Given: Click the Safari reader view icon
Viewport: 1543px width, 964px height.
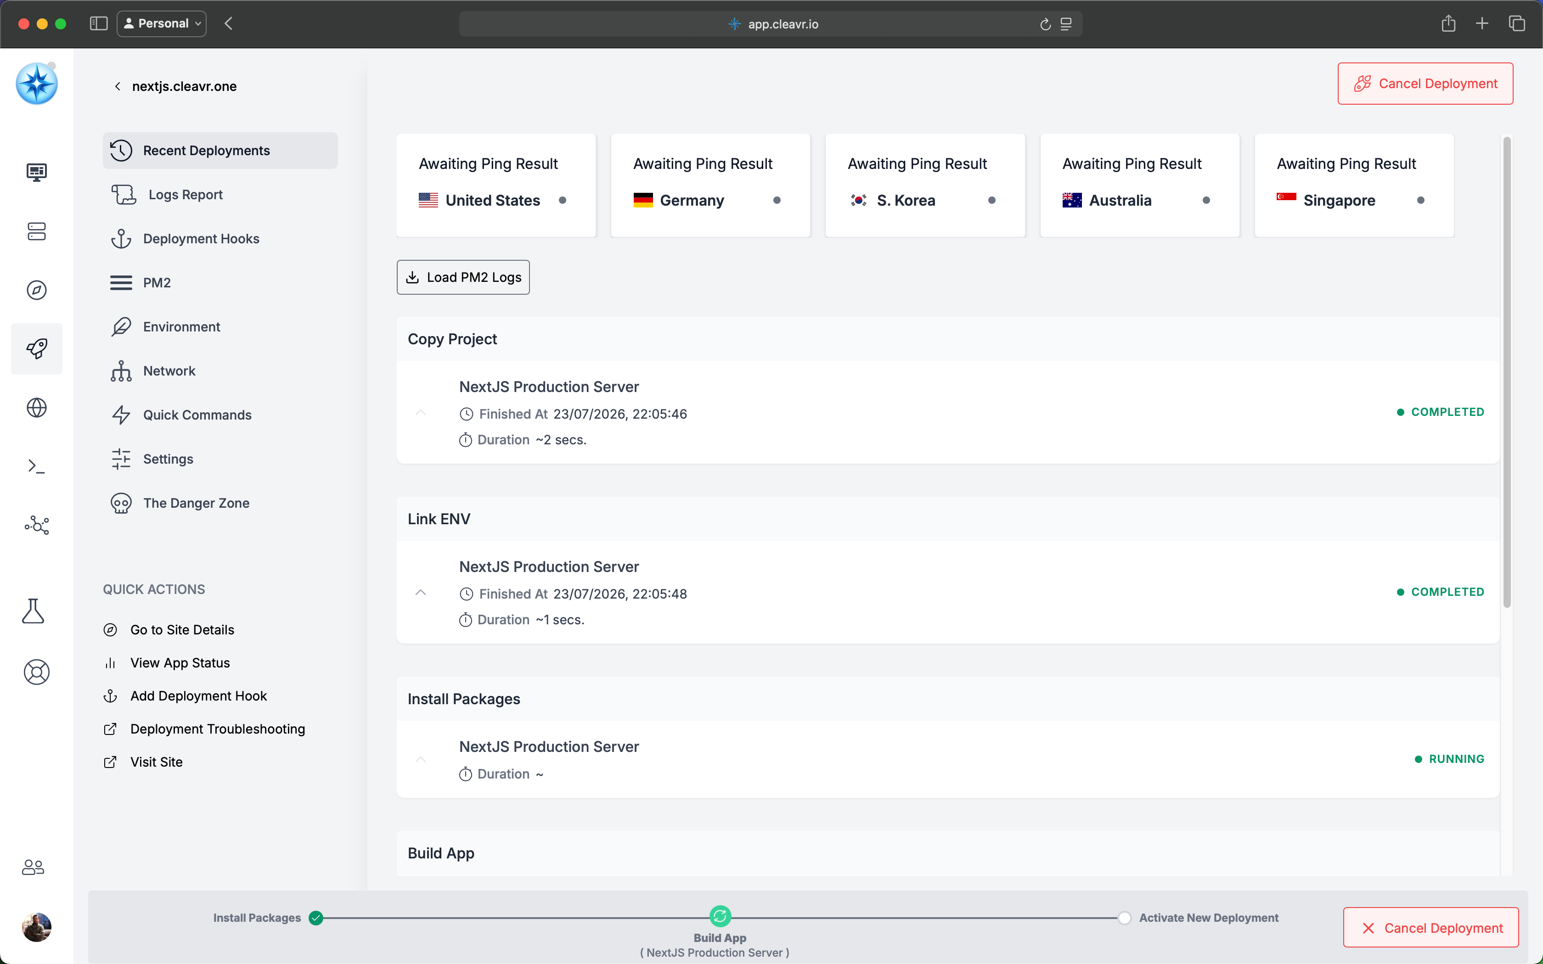Looking at the screenshot, I should coord(1066,24).
